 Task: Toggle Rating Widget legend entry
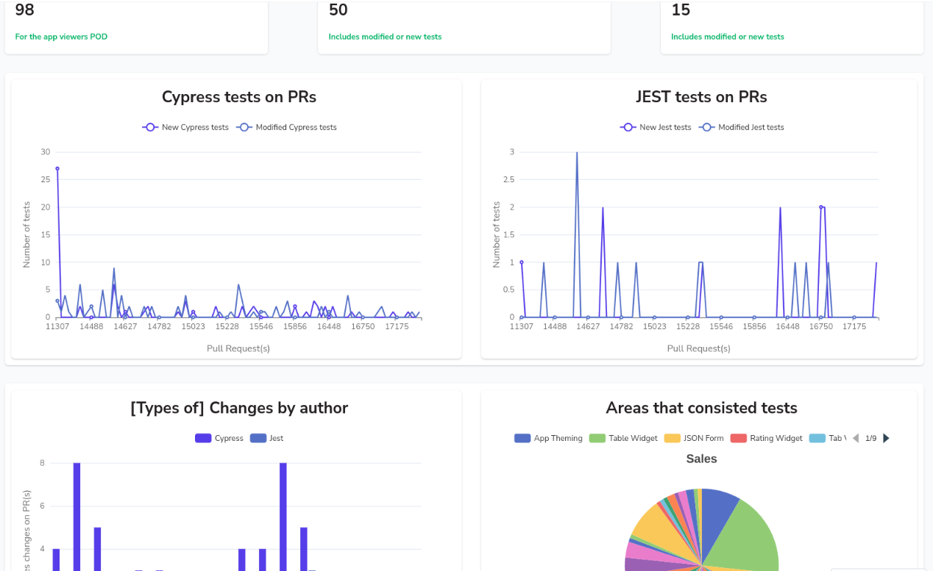[767, 438]
